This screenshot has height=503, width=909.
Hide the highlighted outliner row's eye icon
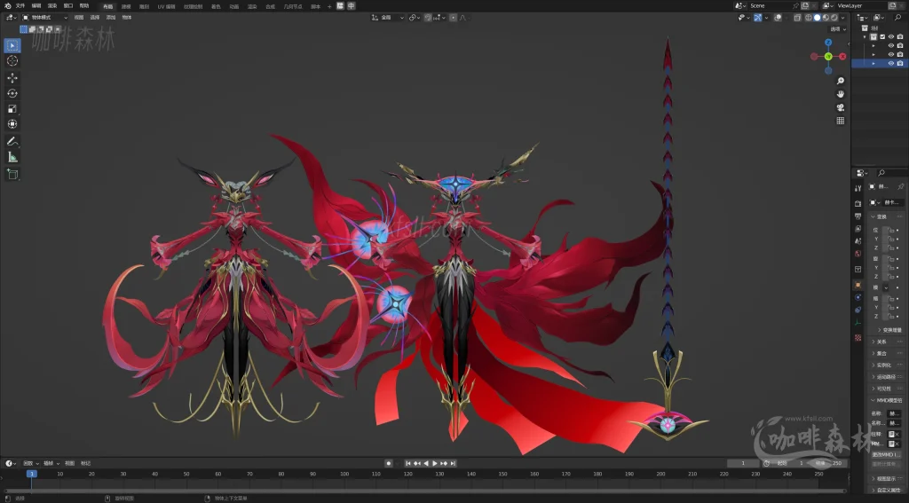(x=891, y=63)
